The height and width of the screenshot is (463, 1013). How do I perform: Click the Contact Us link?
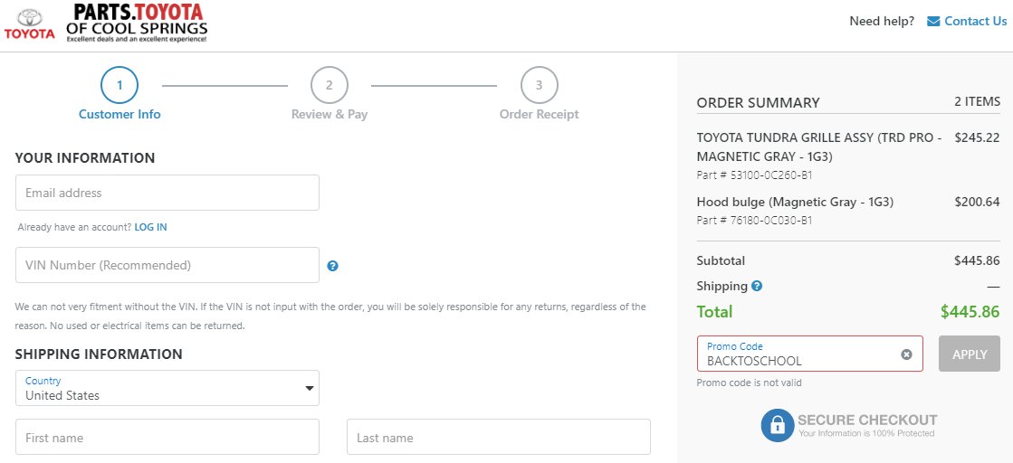point(976,22)
